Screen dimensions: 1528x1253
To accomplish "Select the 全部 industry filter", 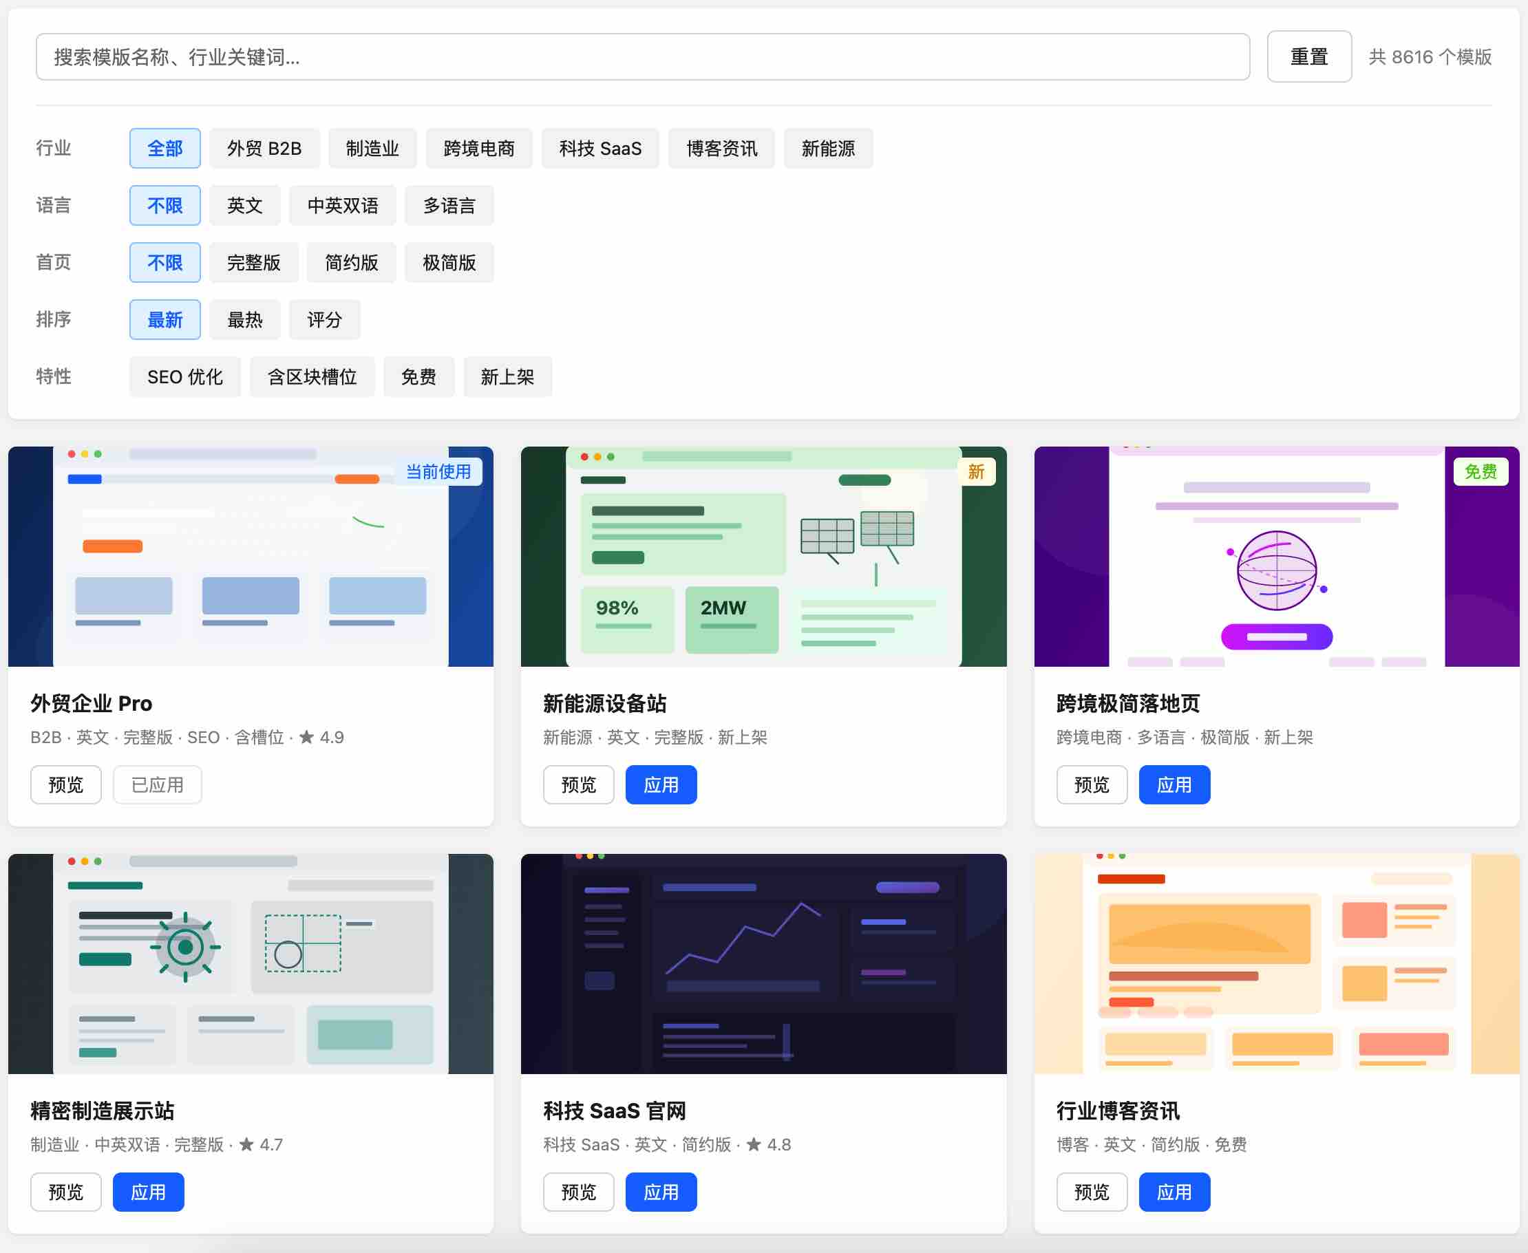I will pyautogui.click(x=165, y=148).
